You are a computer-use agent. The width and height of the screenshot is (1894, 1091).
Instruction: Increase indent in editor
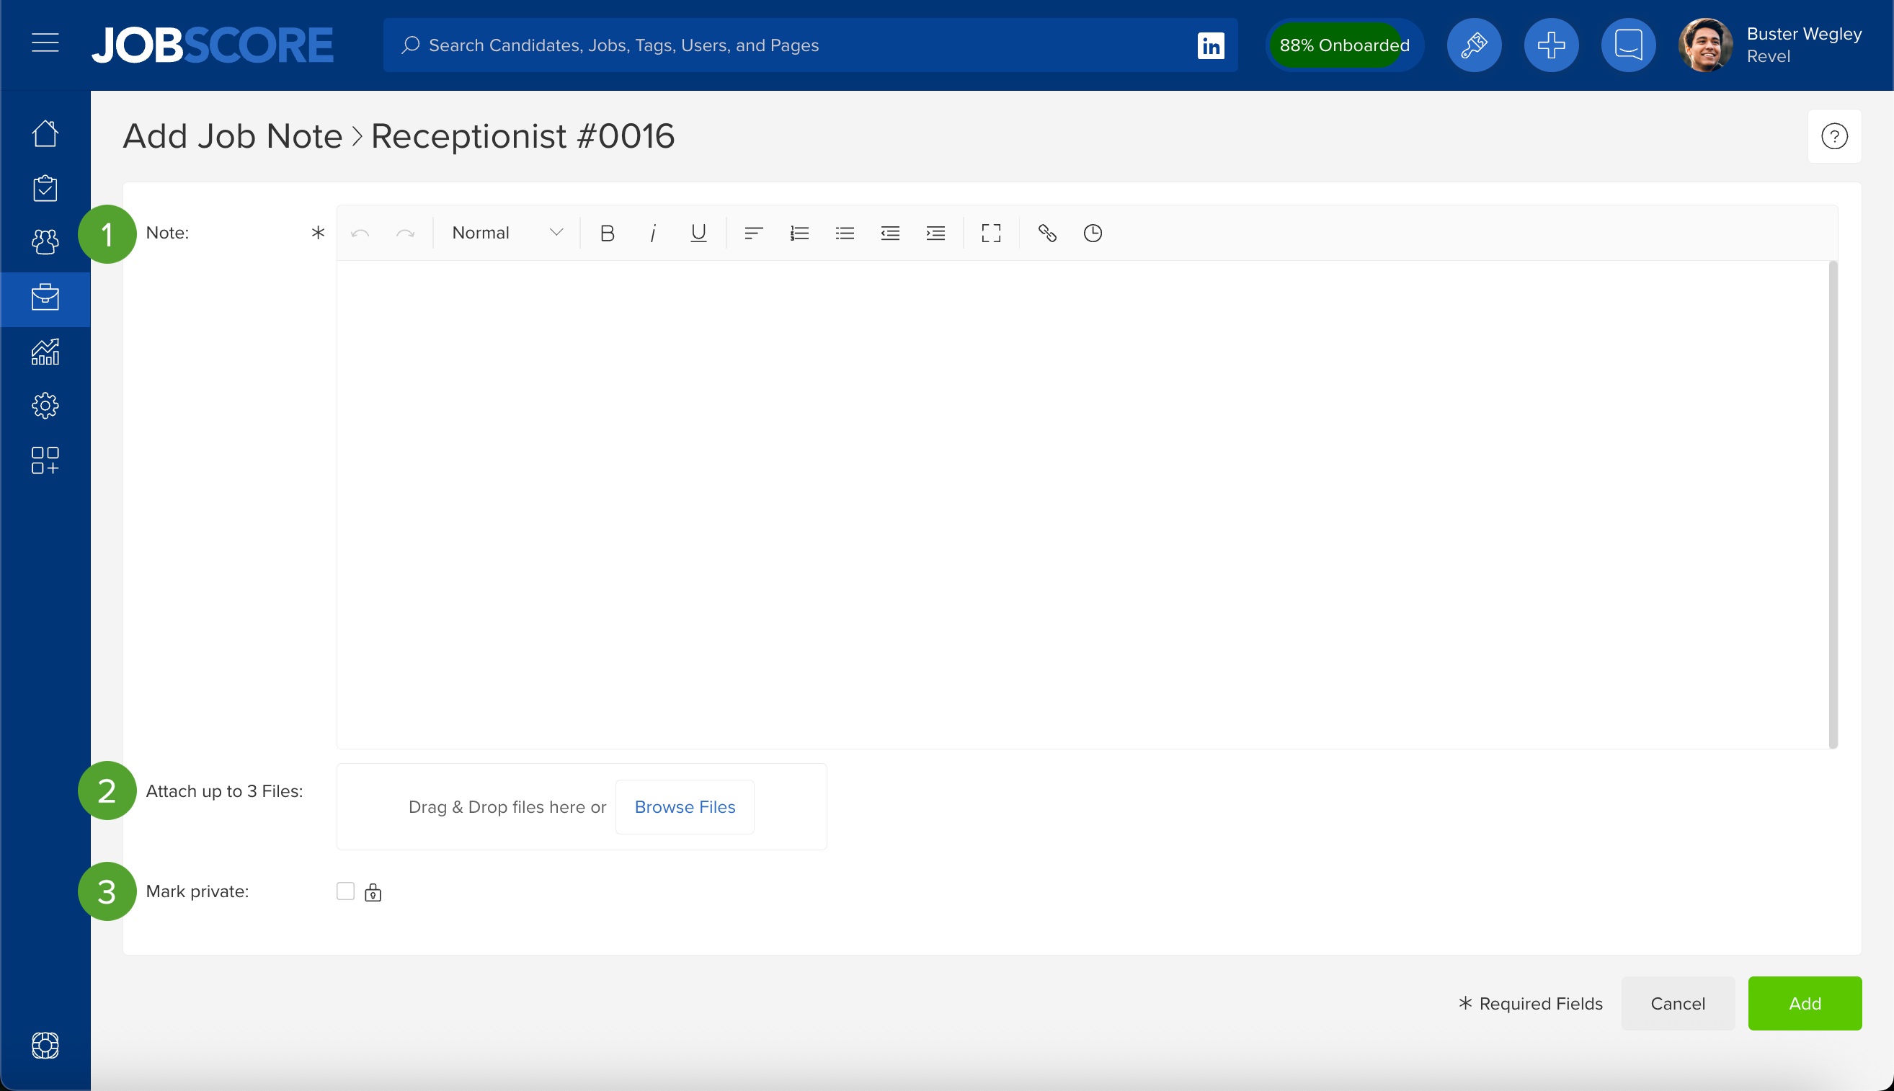click(935, 233)
